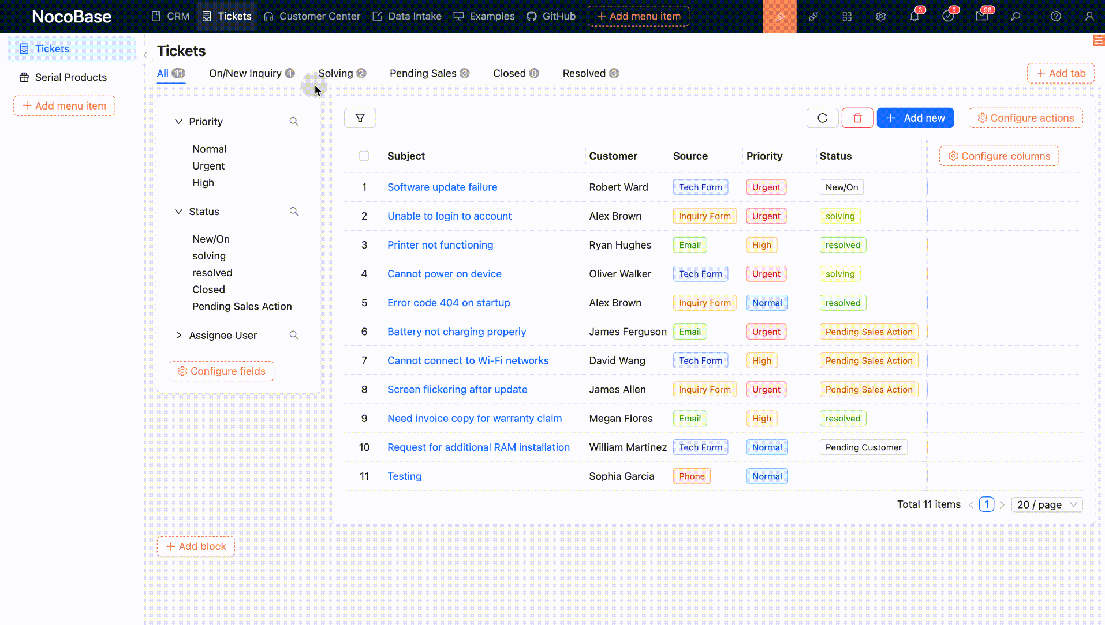This screenshot has width=1105, height=625.
Task: Open notifications bell showing 3 alerts
Action: tap(914, 16)
